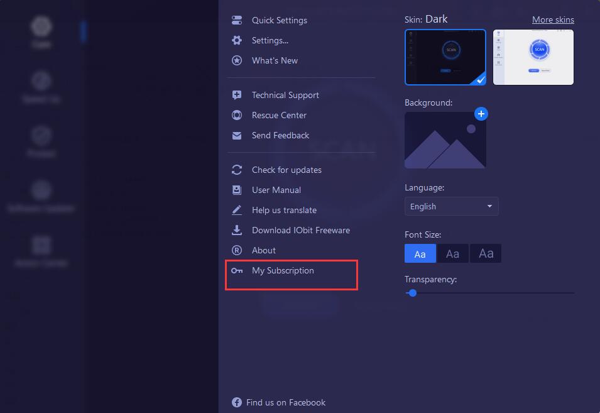This screenshot has height=413, width=600.
Task: Open Rescue Center entry
Action: click(x=279, y=115)
